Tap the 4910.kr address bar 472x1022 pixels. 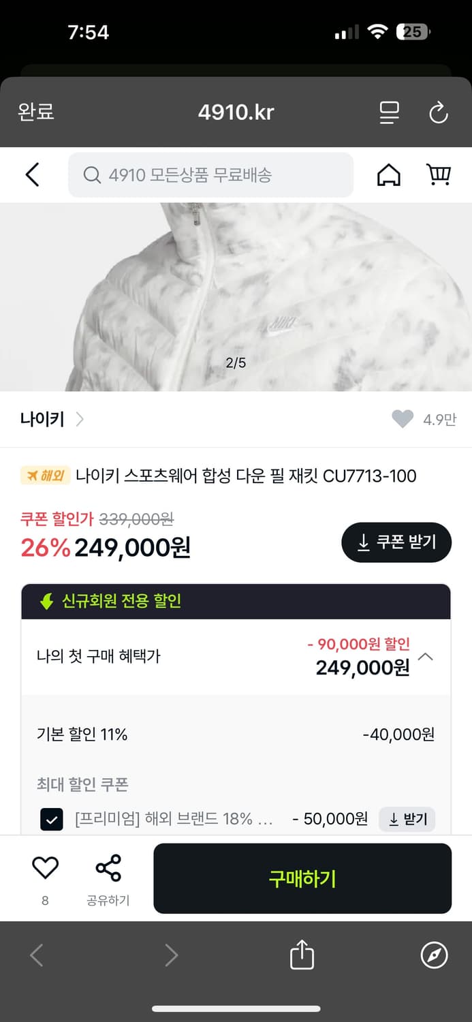pos(236,113)
